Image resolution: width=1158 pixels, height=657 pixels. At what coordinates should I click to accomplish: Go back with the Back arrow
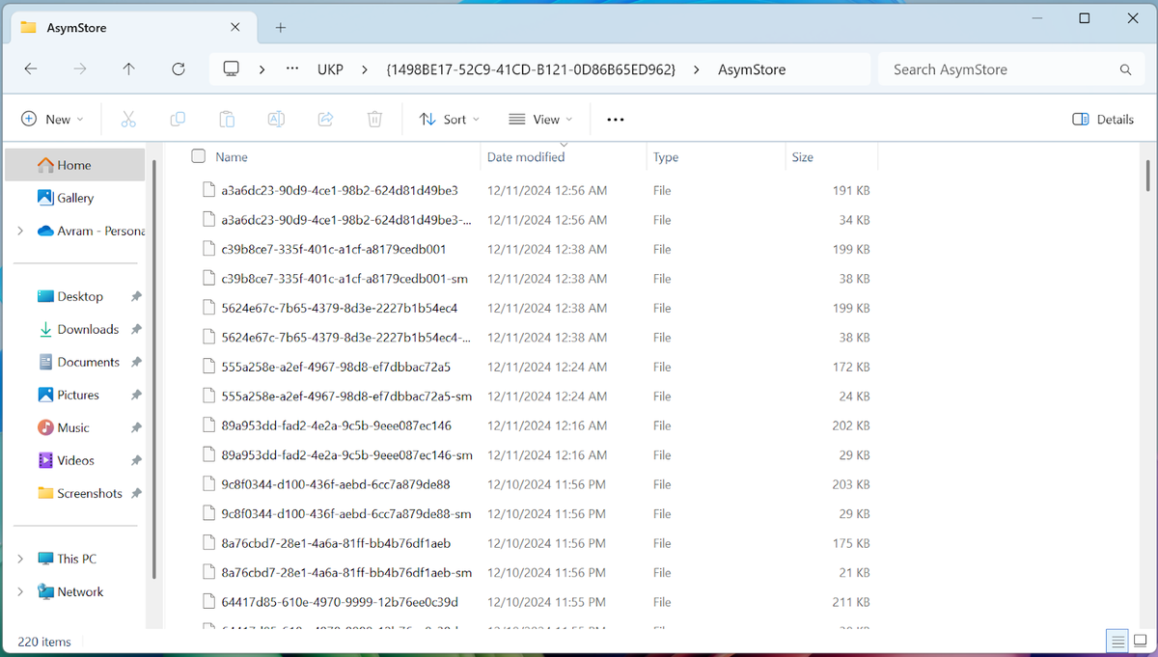tap(31, 69)
